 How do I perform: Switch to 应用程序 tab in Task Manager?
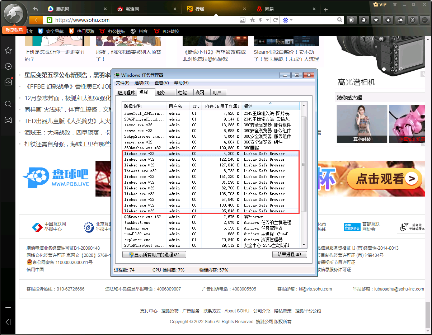[127, 93]
